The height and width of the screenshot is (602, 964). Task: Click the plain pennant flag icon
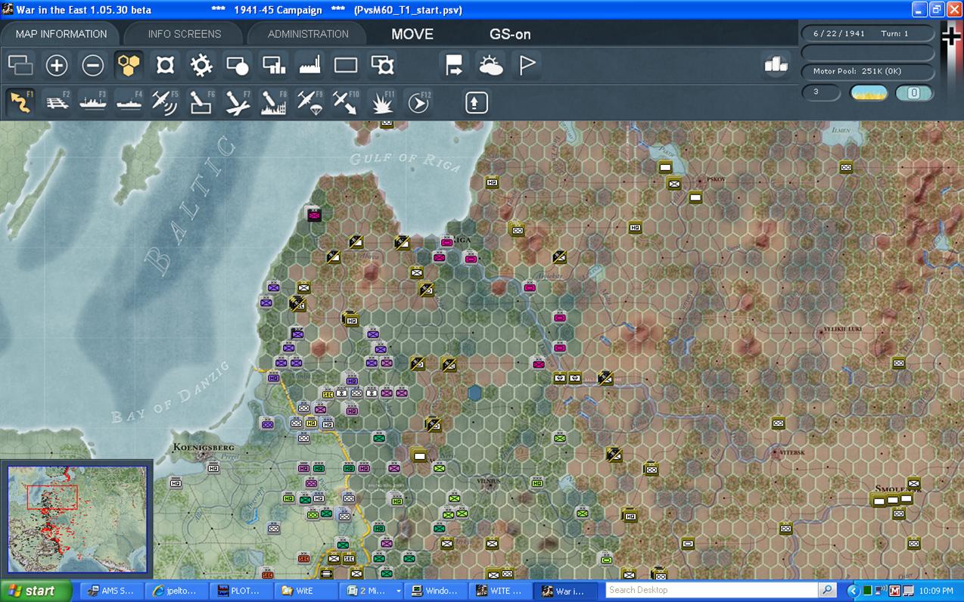click(527, 66)
